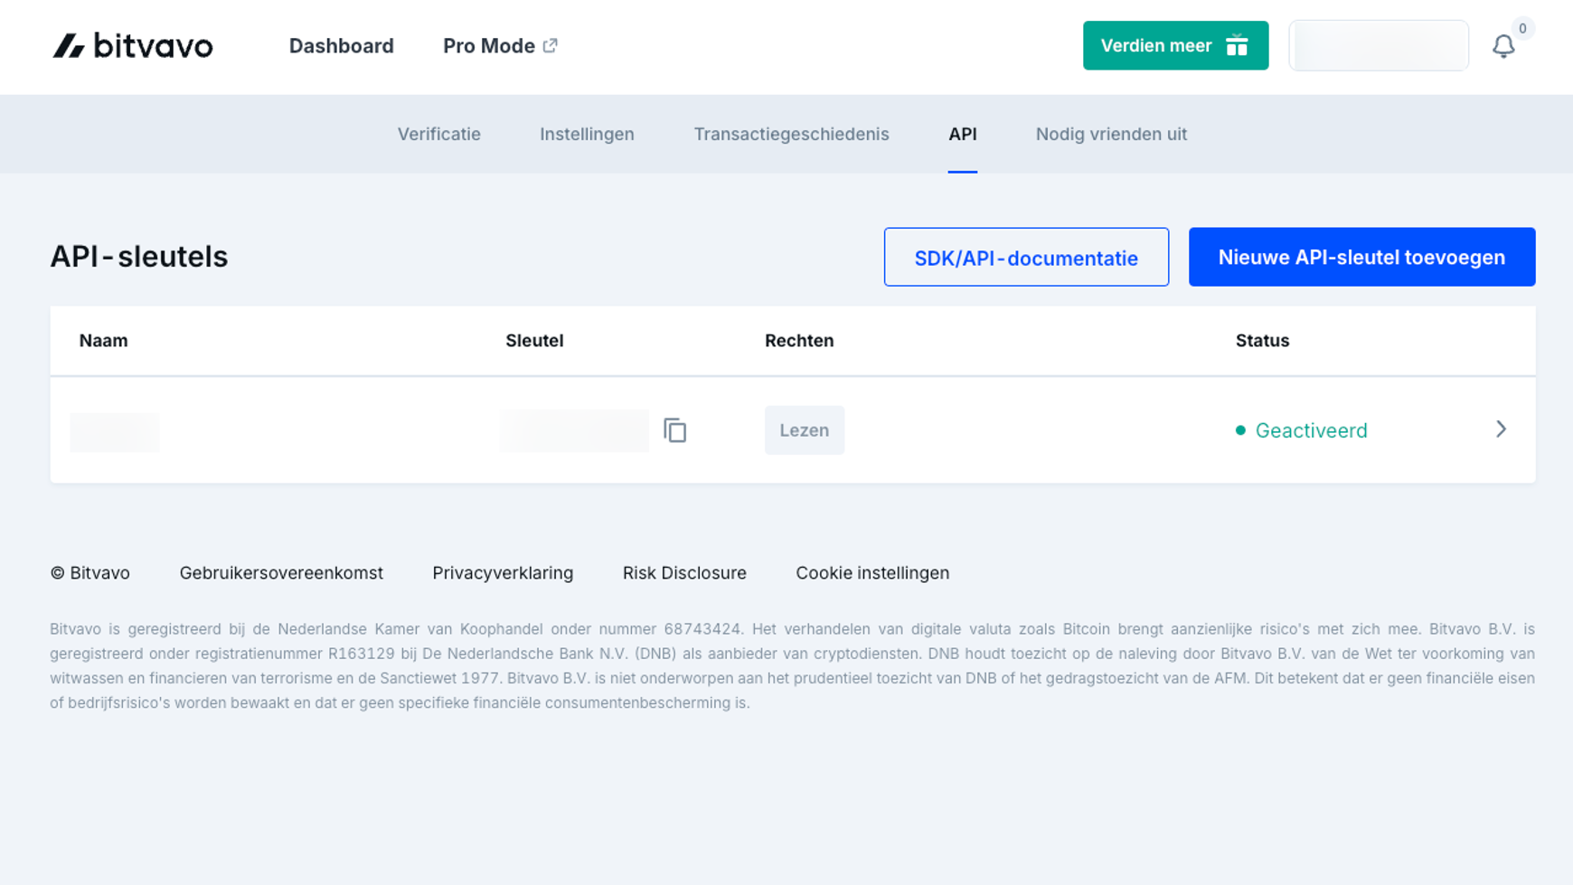1573x885 pixels.
Task: Open the Transactiegeschiedenis tab
Action: tap(791, 134)
